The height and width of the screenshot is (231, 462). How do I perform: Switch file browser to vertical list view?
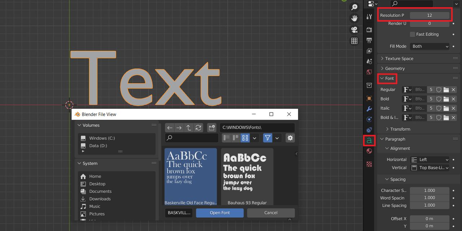pos(226,138)
